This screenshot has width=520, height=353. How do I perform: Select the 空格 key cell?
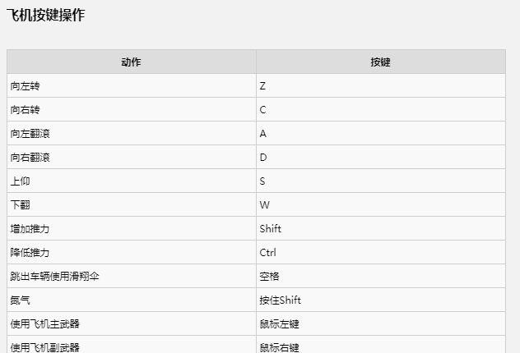pos(269,276)
